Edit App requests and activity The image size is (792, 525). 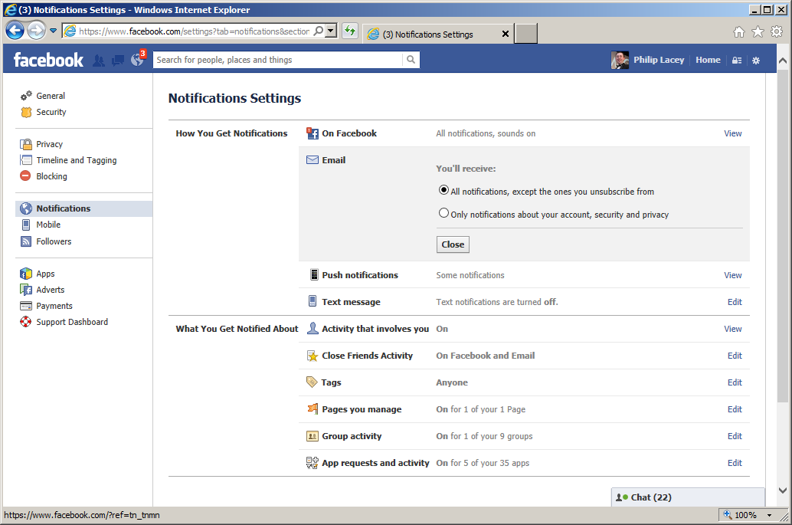click(x=735, y=463)
